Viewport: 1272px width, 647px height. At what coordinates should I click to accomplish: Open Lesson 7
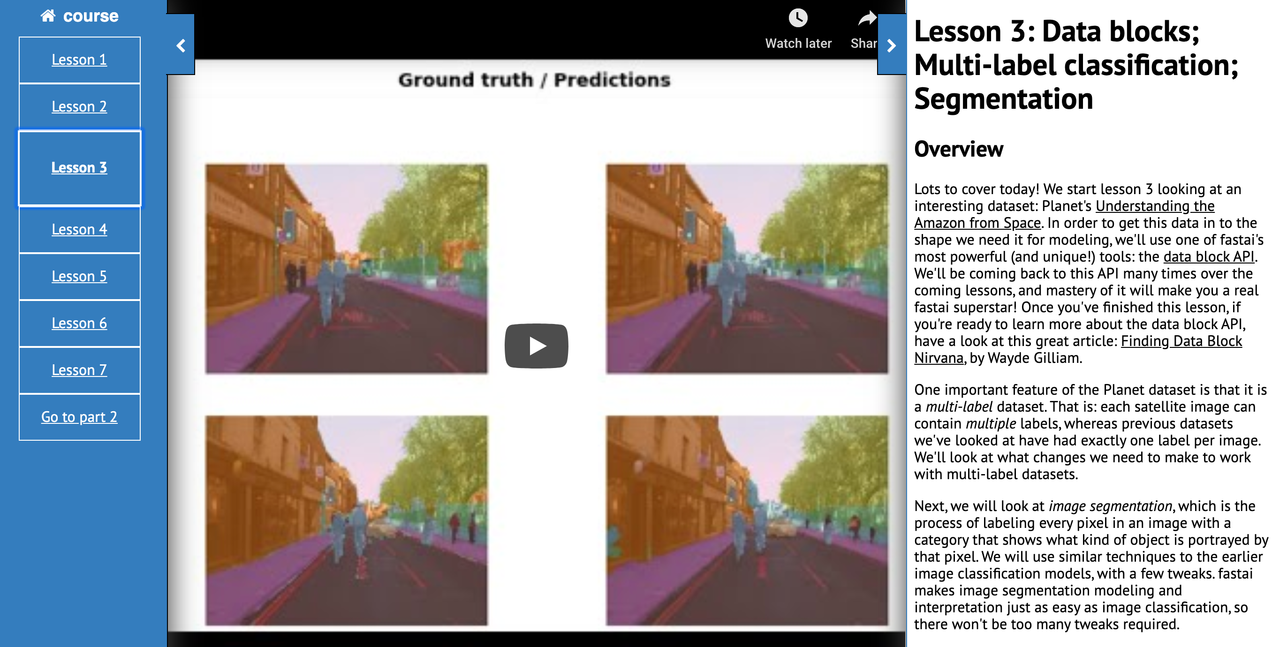(x=79, y=370)
